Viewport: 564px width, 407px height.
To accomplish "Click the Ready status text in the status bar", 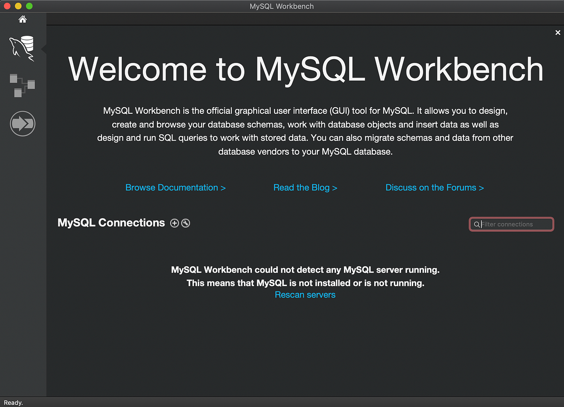I will pos(13,402).
